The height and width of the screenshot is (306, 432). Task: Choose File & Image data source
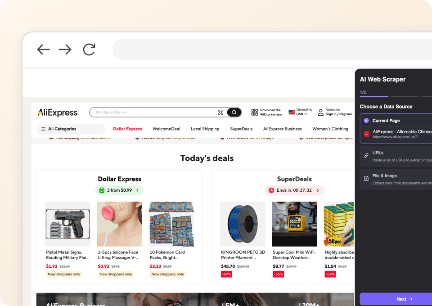pyautogui.click(x=396, y=179)
